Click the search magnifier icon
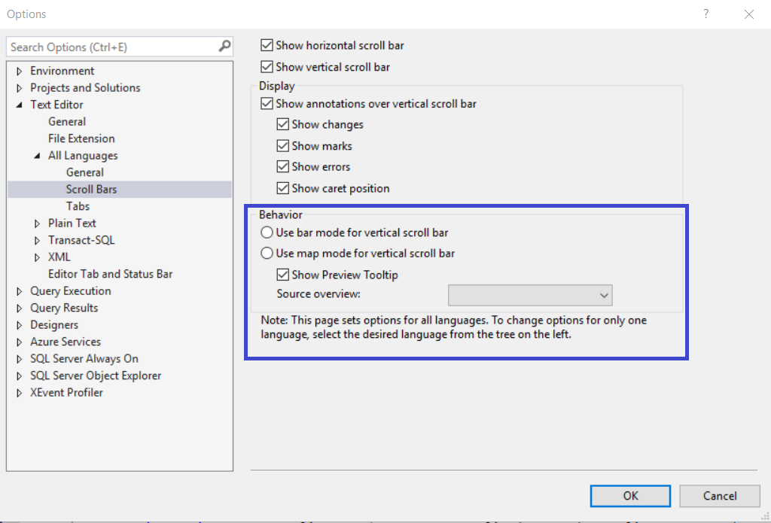Image resolution: width=771 pixels, height=523 pixels. pos(224,47)
